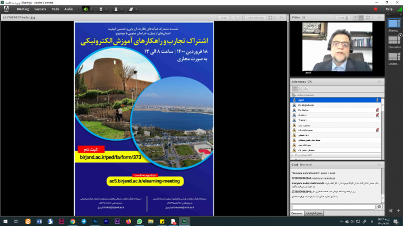Click muted mic icon beside Dr. Safaei

377,110
